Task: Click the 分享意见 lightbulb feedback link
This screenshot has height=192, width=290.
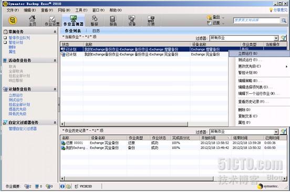Action: click(x=278, y=10)
